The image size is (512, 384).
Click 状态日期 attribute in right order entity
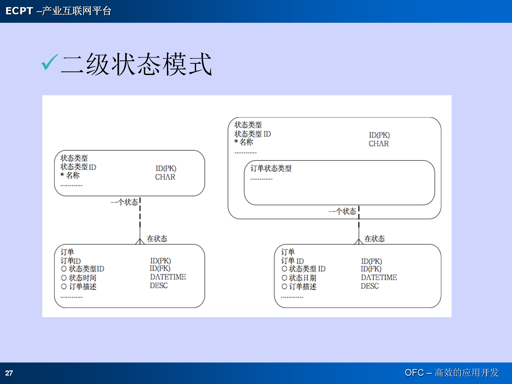pos(299,278)
